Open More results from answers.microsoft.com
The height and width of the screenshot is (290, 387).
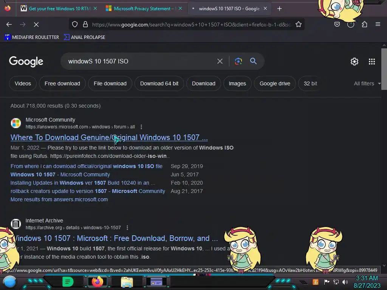(x=59, y=199)
